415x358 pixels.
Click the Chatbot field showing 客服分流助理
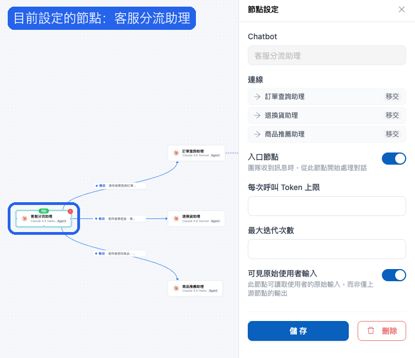pyautogui.click(x=327, y=55)
